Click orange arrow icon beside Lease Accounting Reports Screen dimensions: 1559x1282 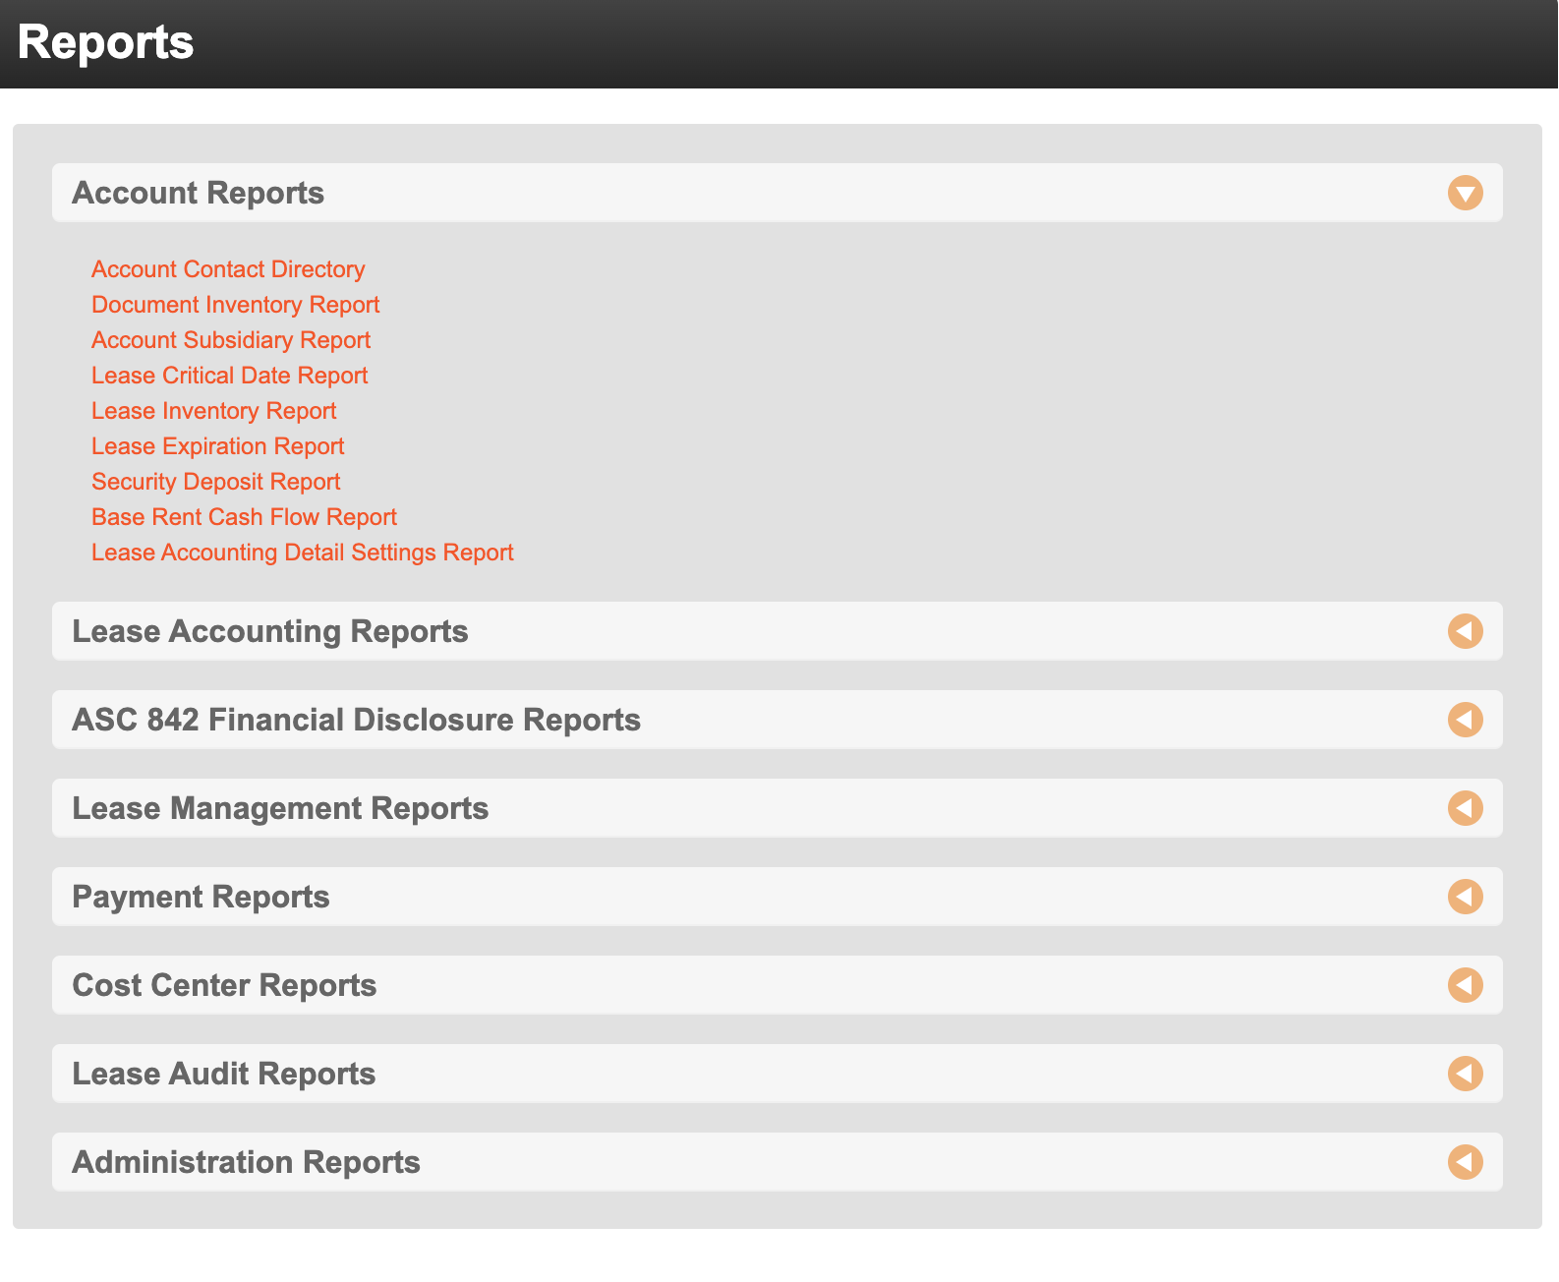click(1465, 631)
